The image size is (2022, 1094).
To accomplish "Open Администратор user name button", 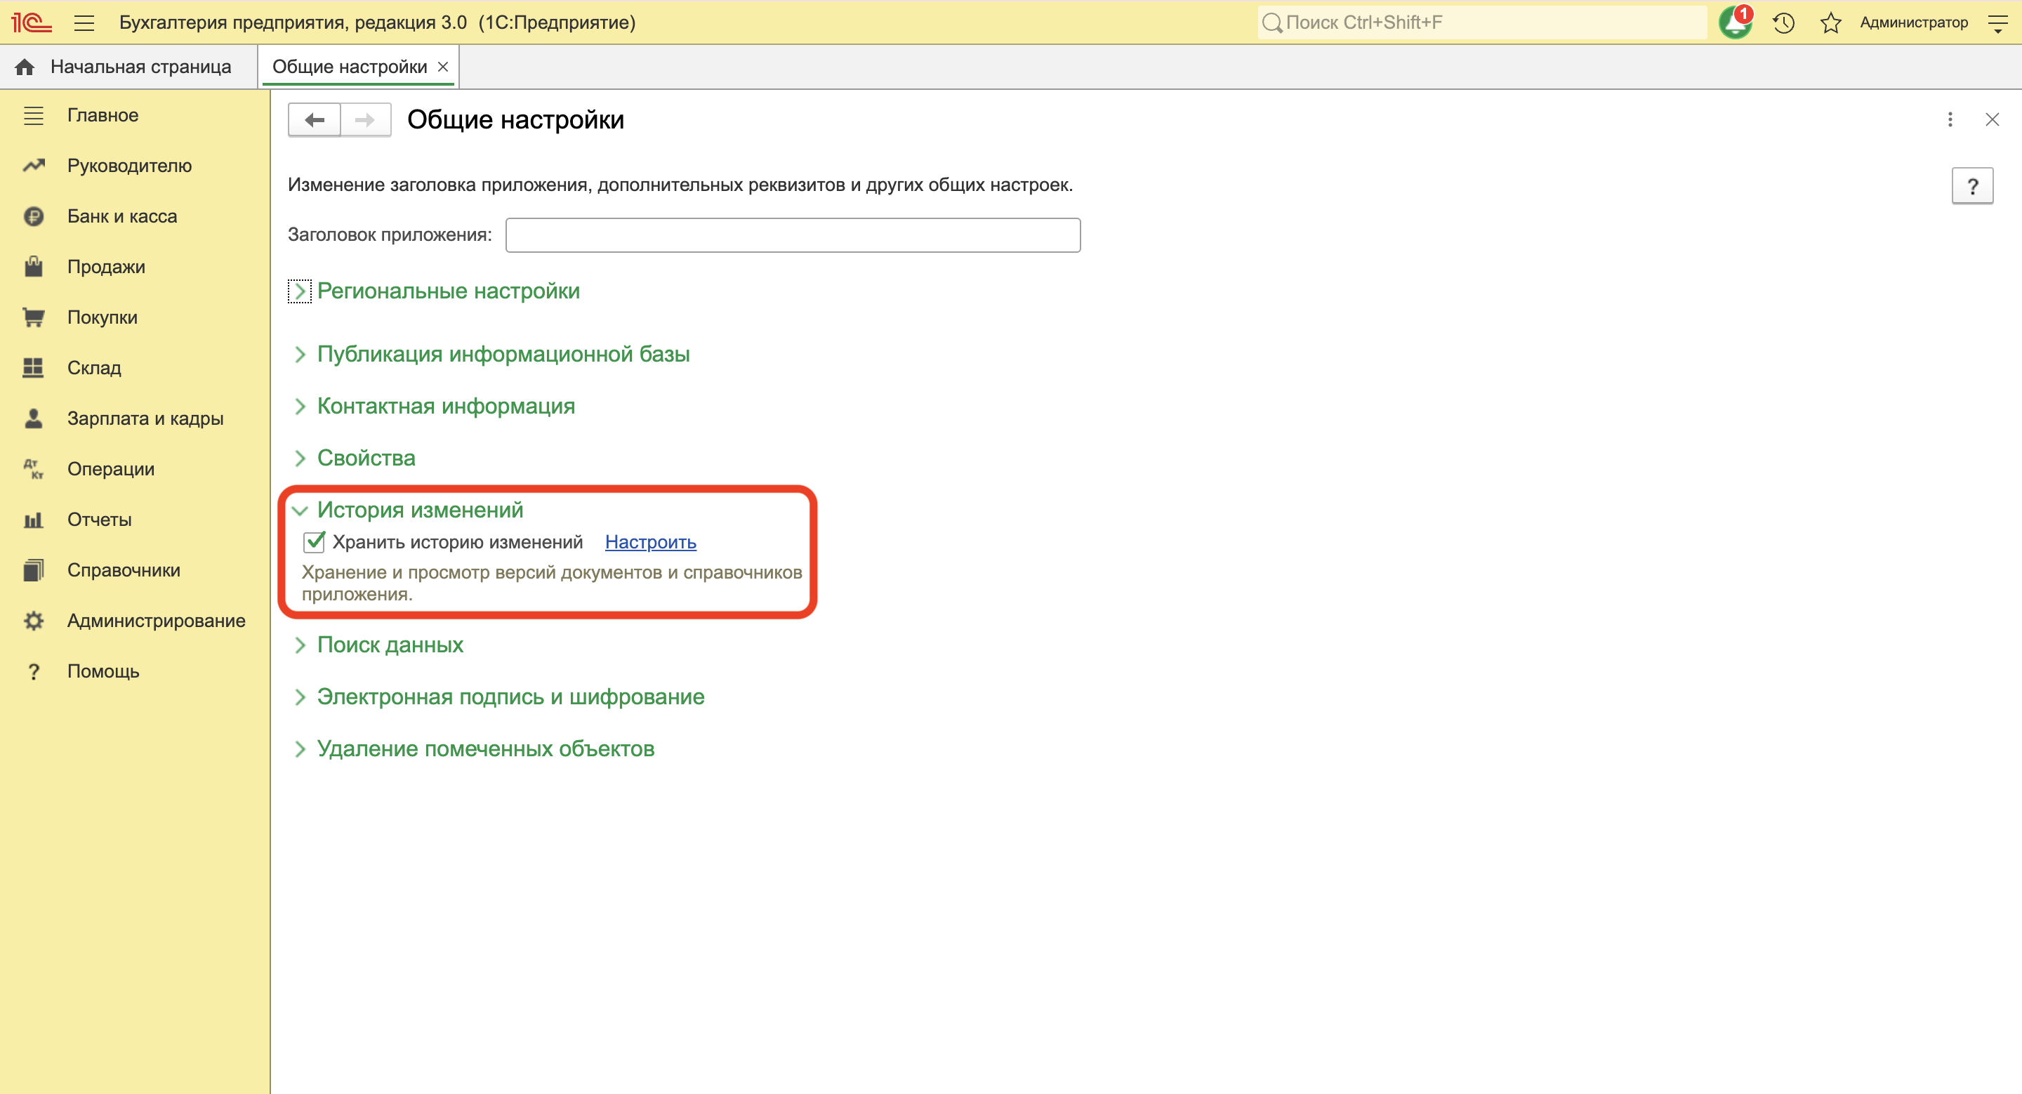I will (1913, 22).
